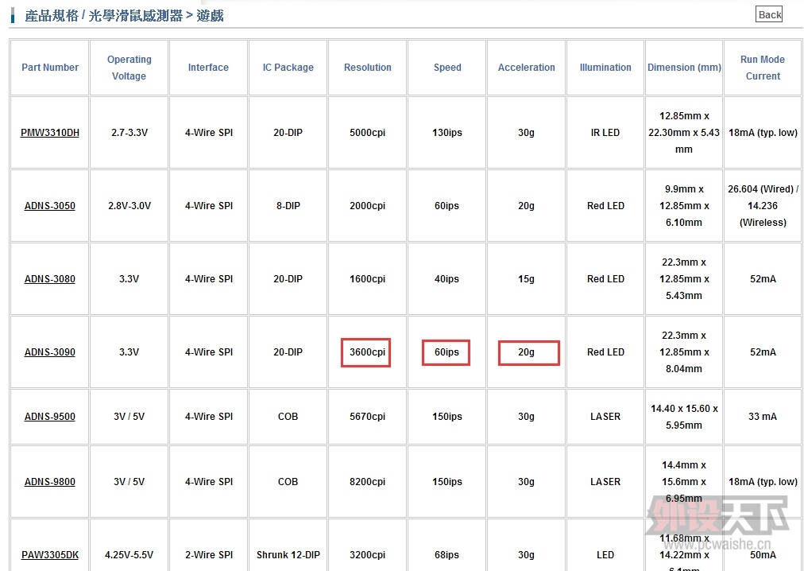Click the Back button
This screenshot has height=571, width=804.
coord(768,14)
